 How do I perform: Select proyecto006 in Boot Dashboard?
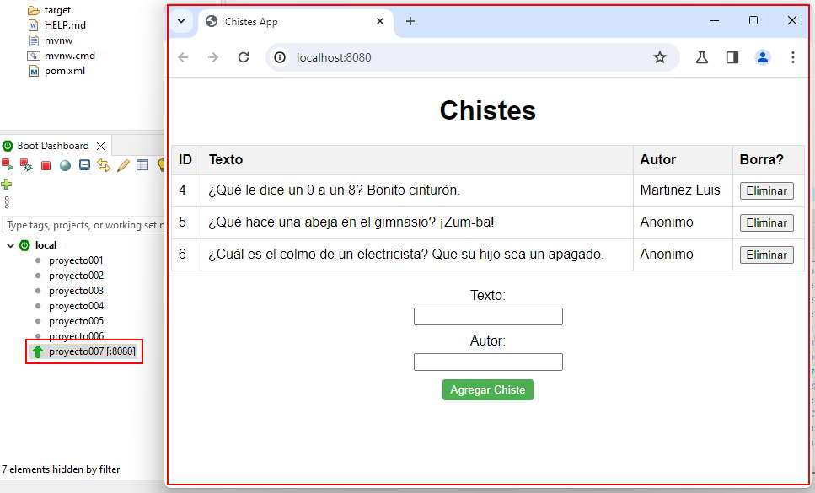pos(76,335)
